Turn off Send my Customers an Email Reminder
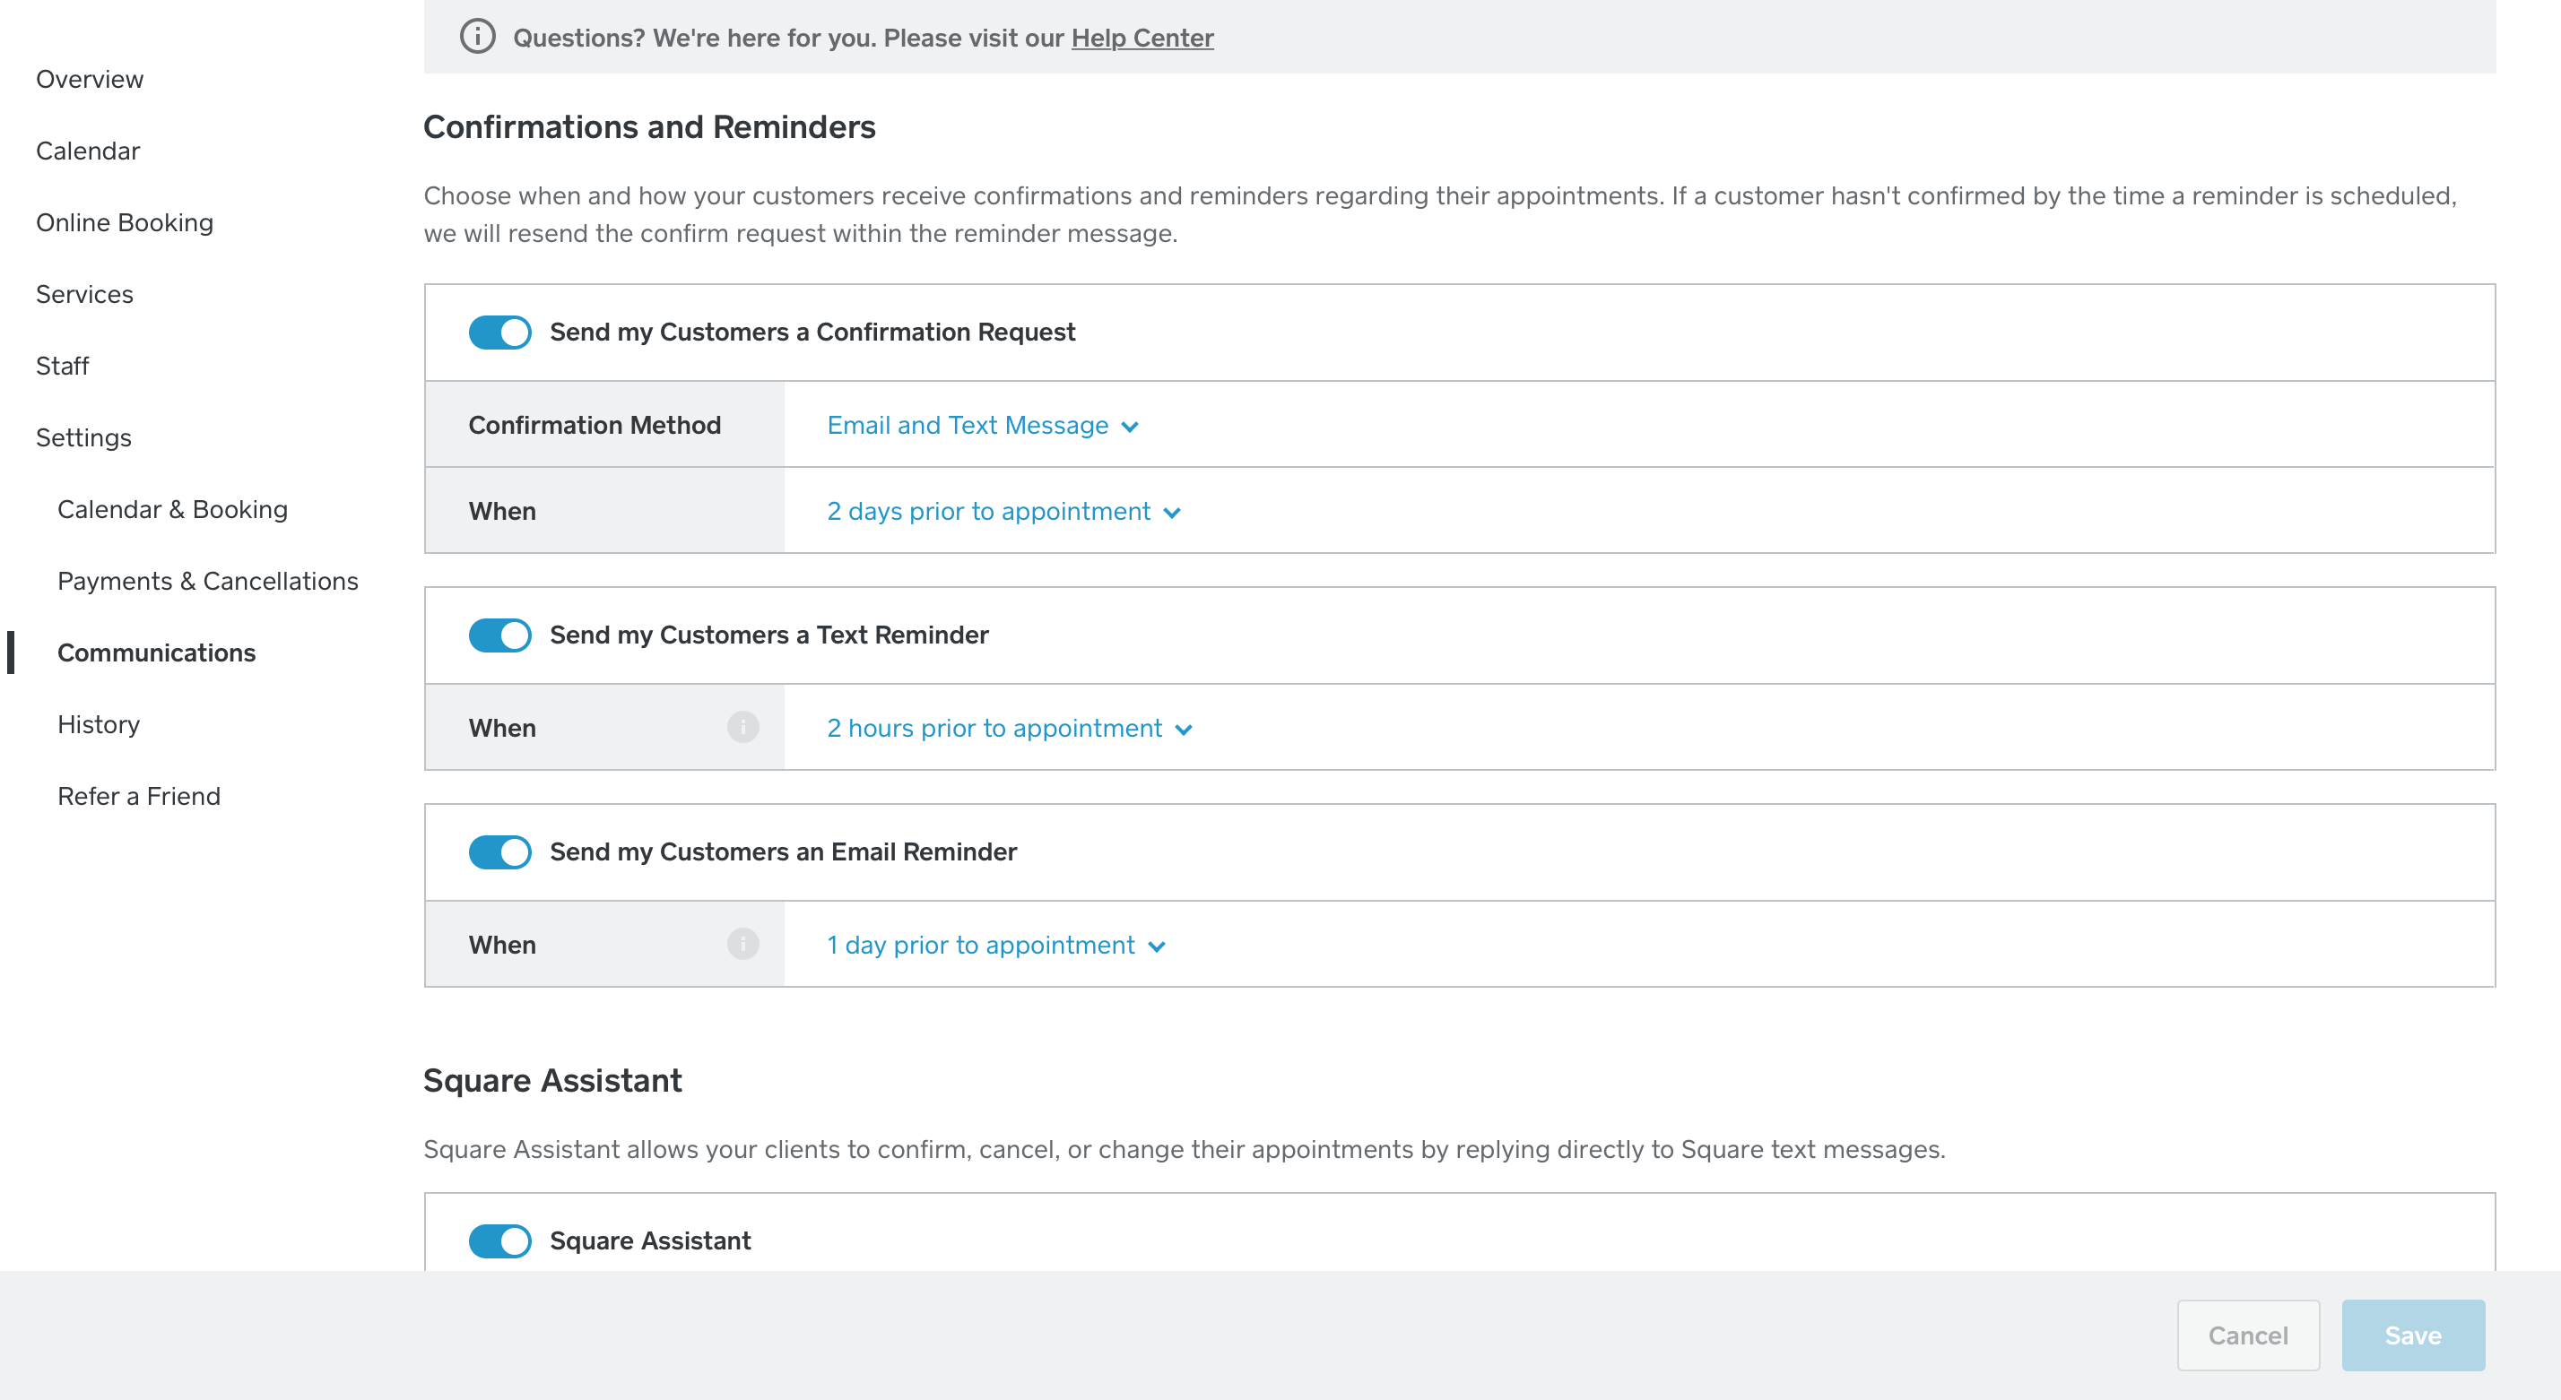This screenshot has width=2561, height=1400. 500,851
